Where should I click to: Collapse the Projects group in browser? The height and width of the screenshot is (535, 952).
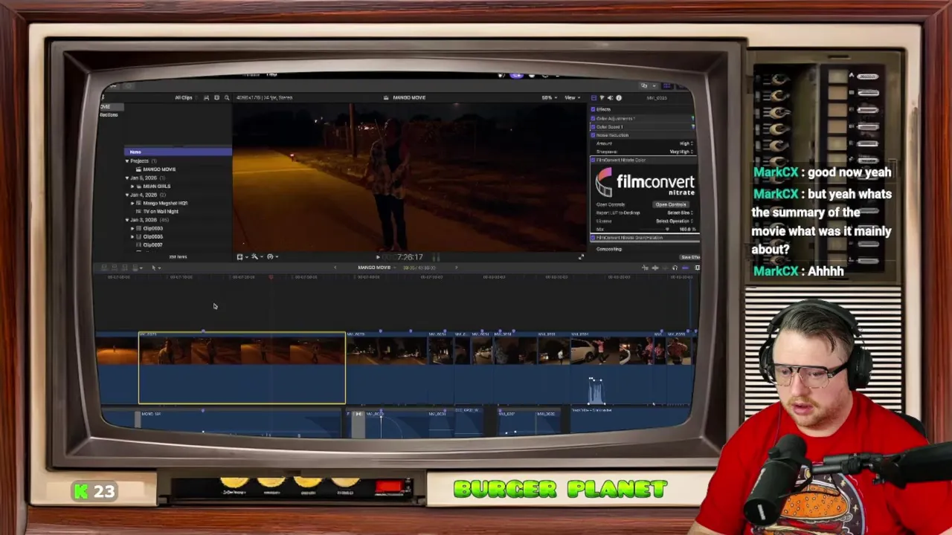[127, 160]
